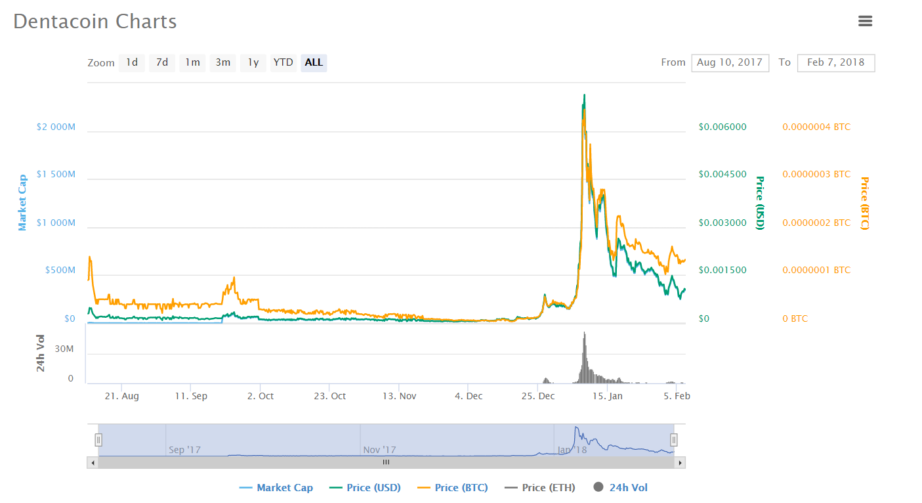Viewport: 922px width, 503px height.
Task: Click the Sep '17 navigator label
Action: point(185,450)
